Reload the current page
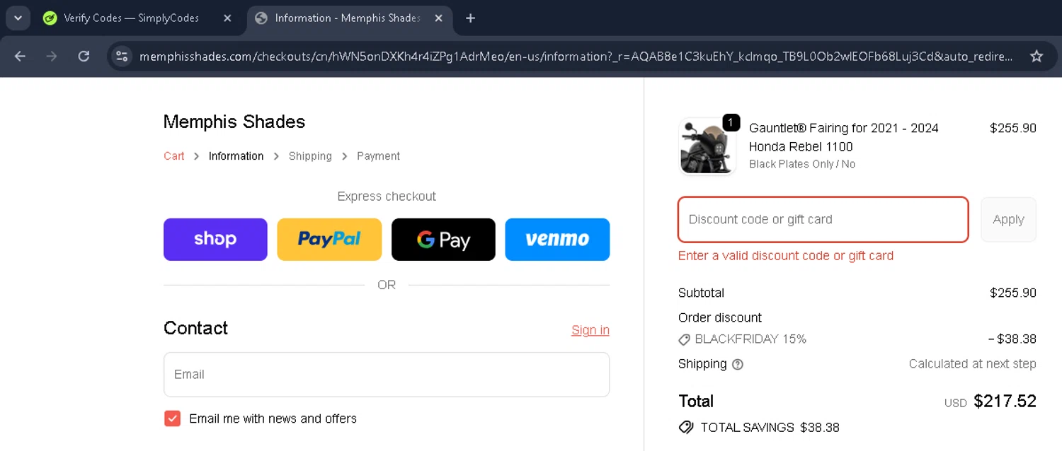This screenshot has width=1062, height=451. tap(84, 57)
